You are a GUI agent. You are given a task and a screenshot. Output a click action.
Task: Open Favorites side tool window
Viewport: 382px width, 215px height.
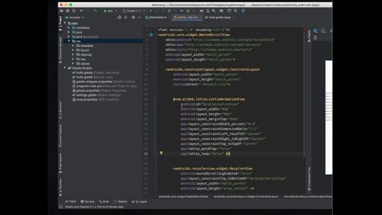pyautogui.click(x=60, y=188)
